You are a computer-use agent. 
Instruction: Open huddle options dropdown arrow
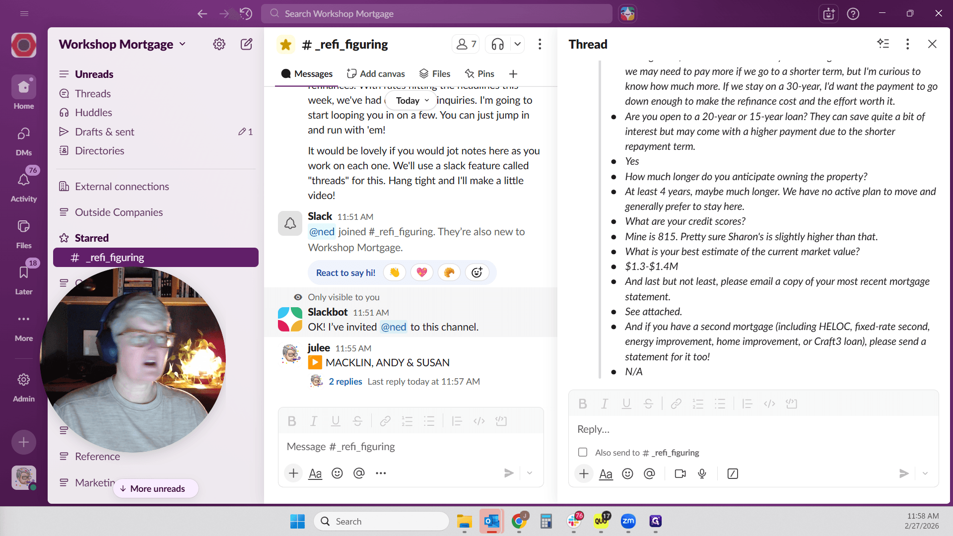click(517, 44)
